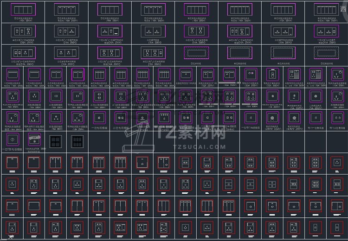Click the dimmer block labeled (630W 250V)
Screen dimensions: 348x241
tap(294, 118)
